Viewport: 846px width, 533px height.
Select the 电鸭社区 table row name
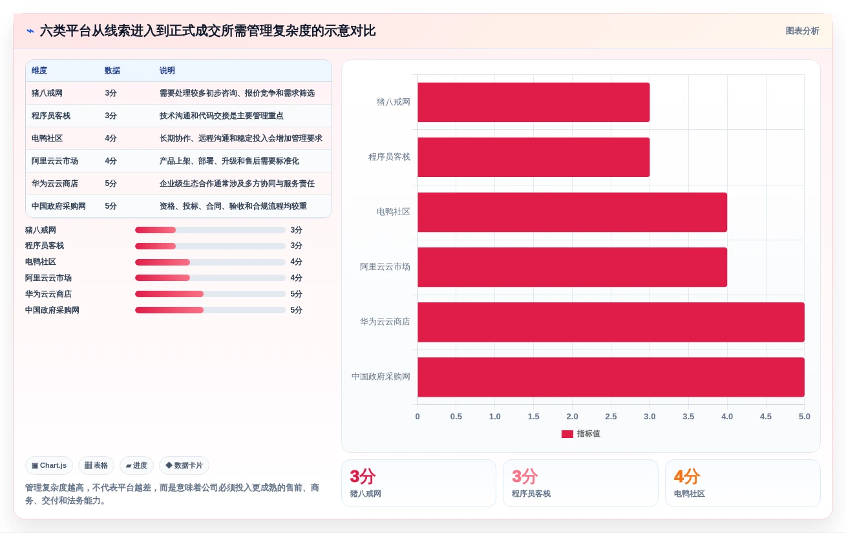(x=47, y=138)
